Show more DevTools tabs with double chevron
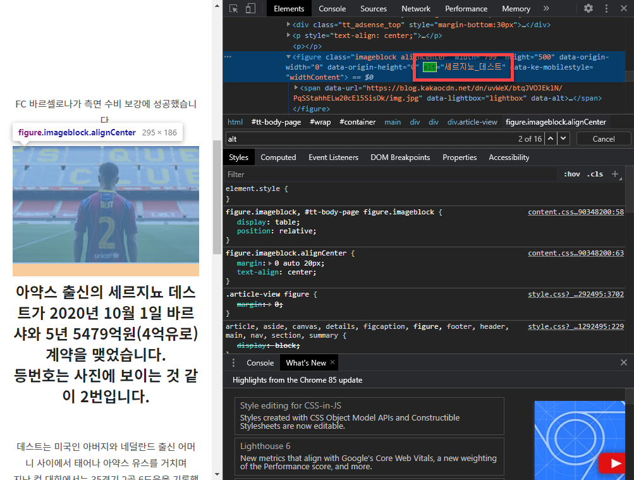The image size is (634, 480). pyautogui.click(x=546, y=8)
